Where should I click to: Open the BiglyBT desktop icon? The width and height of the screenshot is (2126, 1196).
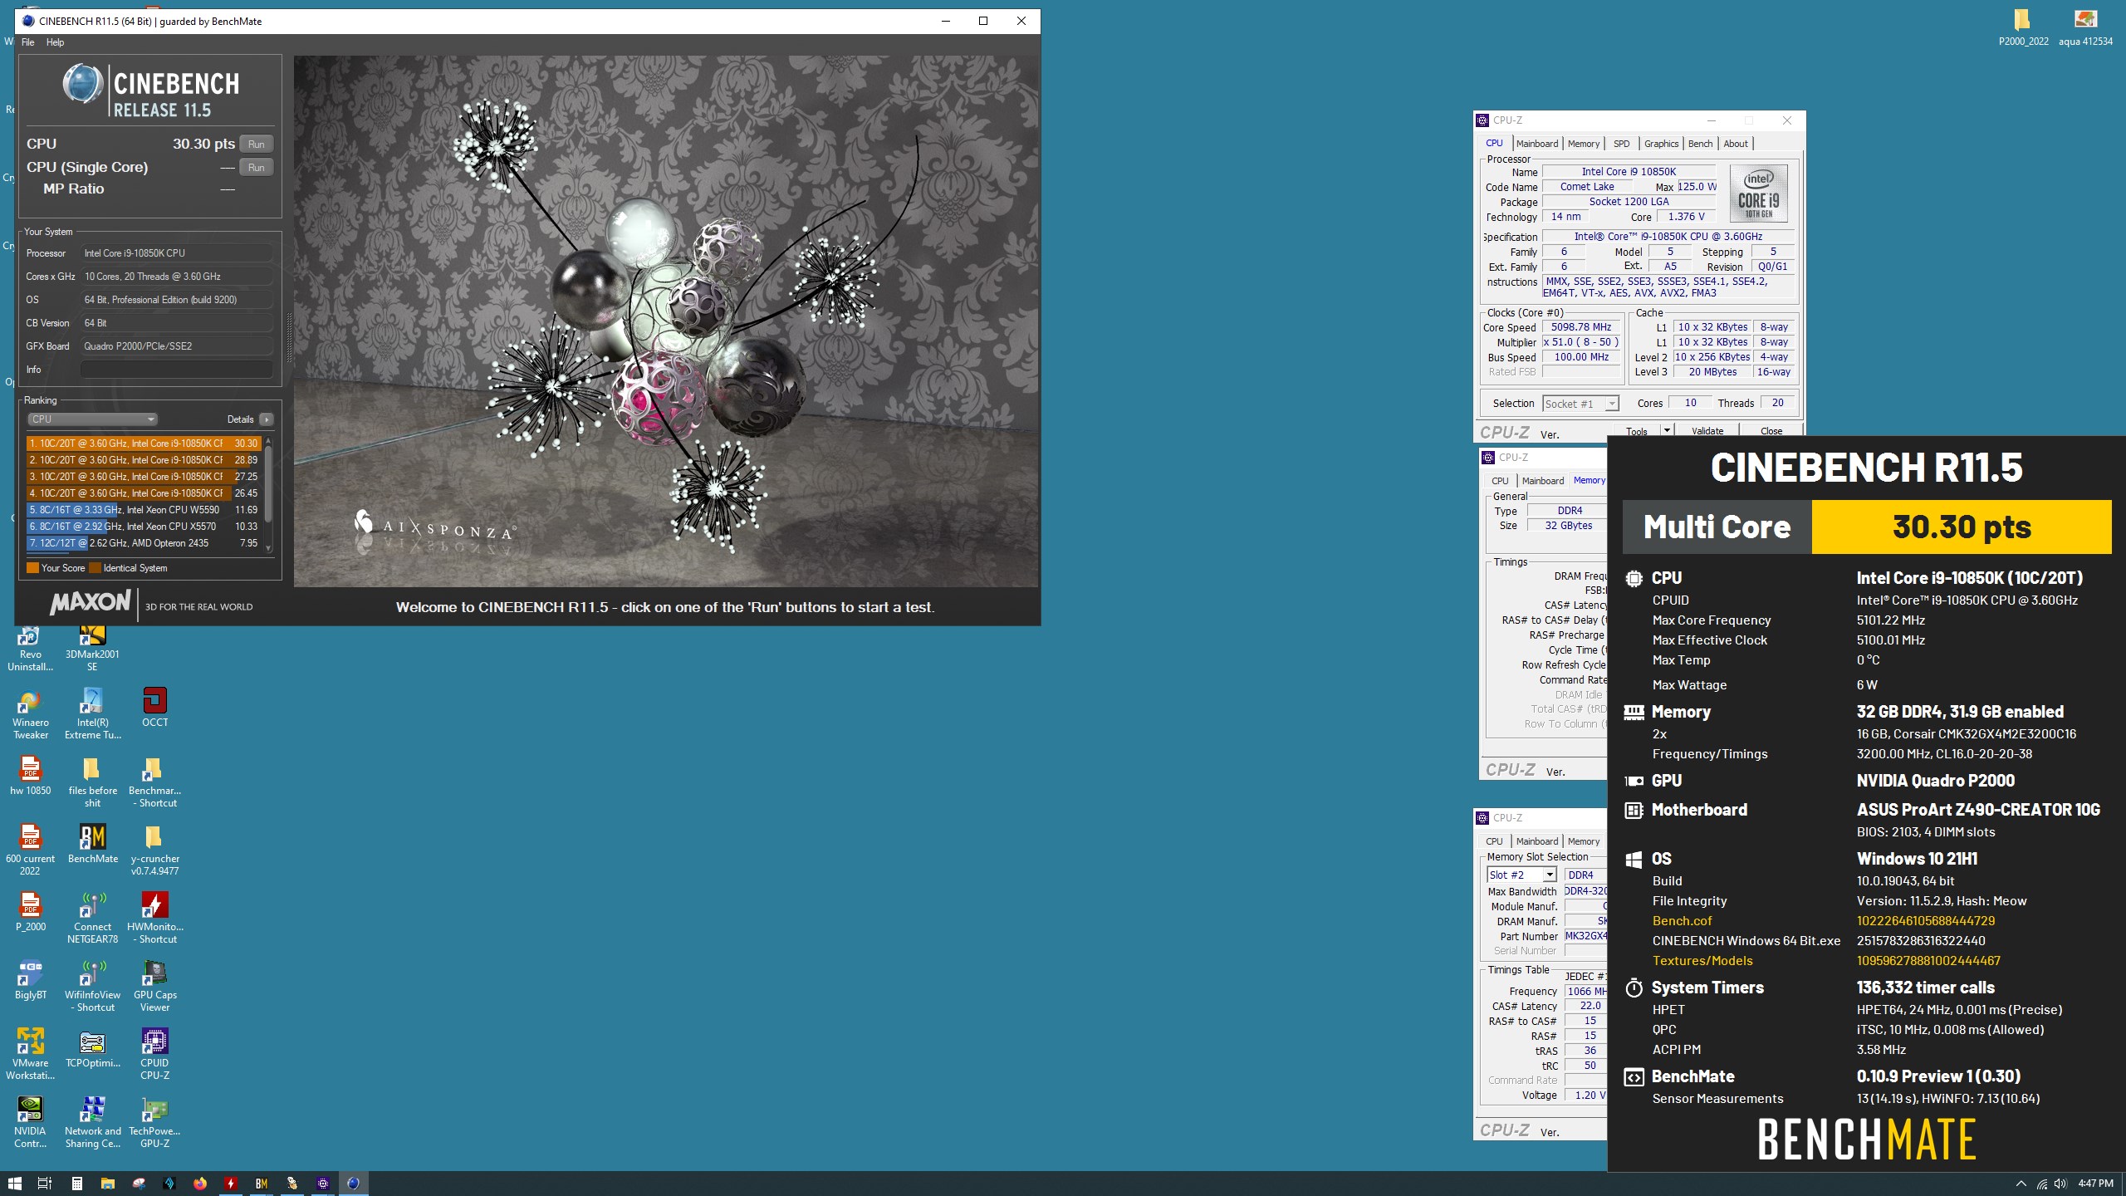[30, 980]
